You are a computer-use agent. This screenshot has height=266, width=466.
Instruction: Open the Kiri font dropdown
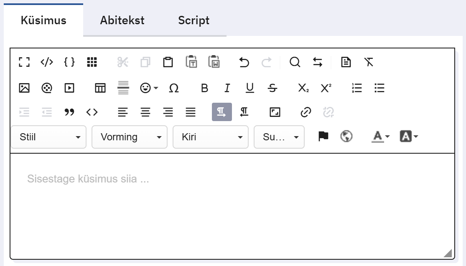(x=210, y=137)
